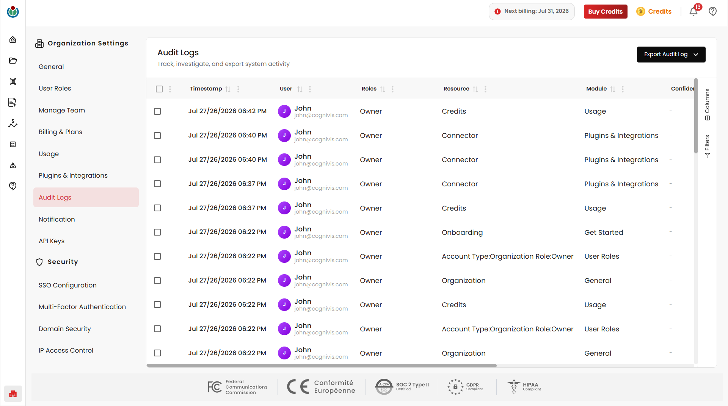Check the 06:37 PM Credits row checkbox
This screenshot has width=728, height=406.
tap(157, 208)
